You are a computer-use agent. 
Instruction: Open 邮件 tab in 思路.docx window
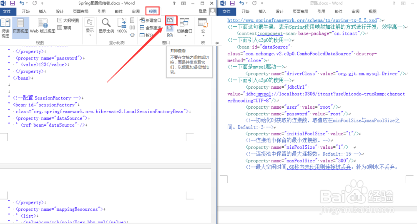[338, 11]
